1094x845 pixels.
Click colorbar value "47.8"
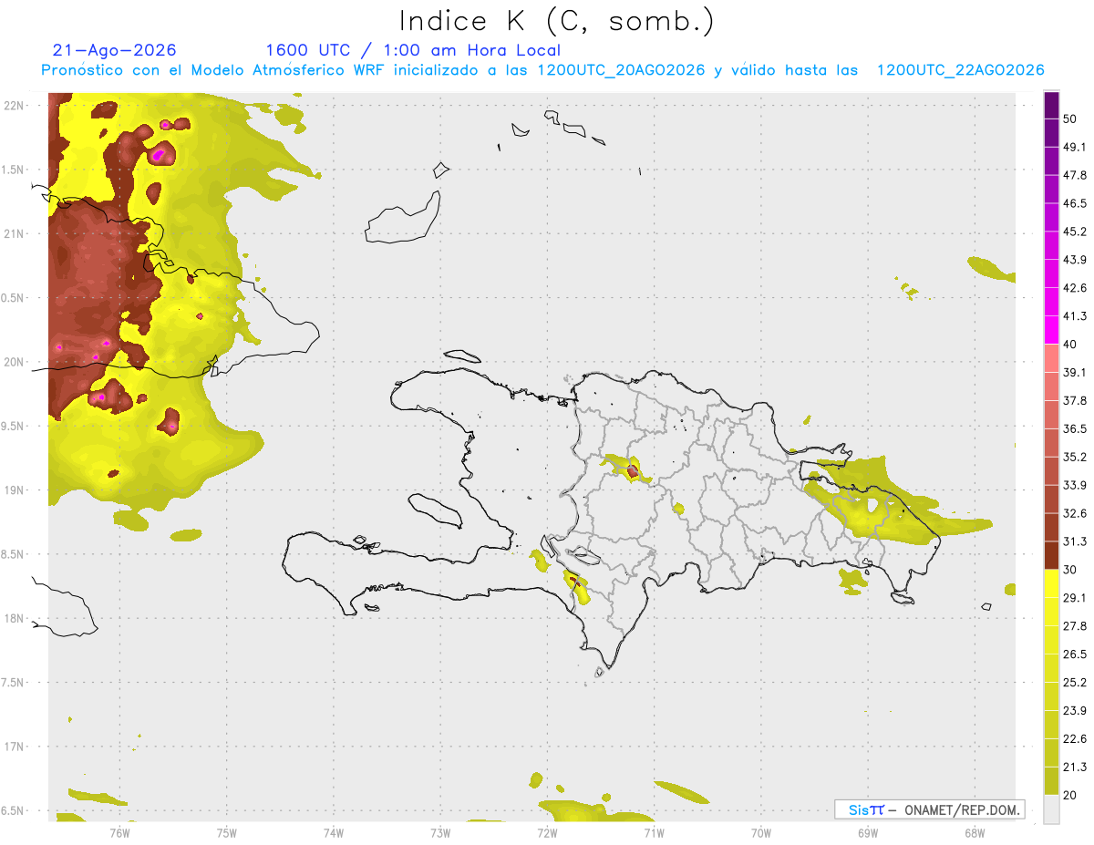pyautogui.click(x=1075, y=175)
